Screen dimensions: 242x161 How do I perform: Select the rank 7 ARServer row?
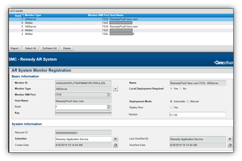tap(121, 19)
